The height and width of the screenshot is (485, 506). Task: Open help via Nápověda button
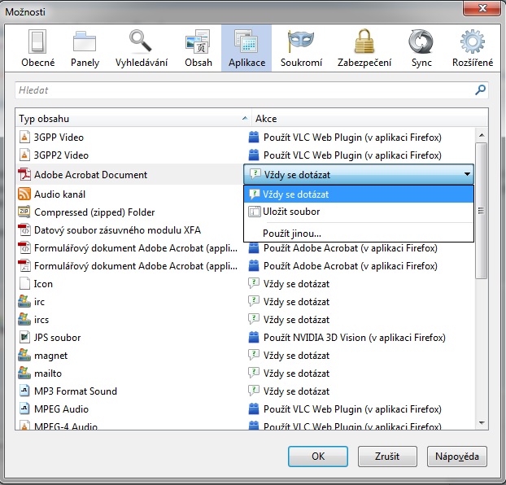click(457, 457)
